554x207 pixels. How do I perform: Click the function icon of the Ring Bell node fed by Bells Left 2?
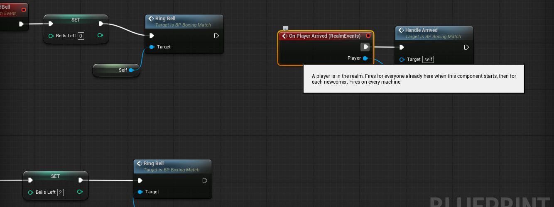click(x=140, y=164)
